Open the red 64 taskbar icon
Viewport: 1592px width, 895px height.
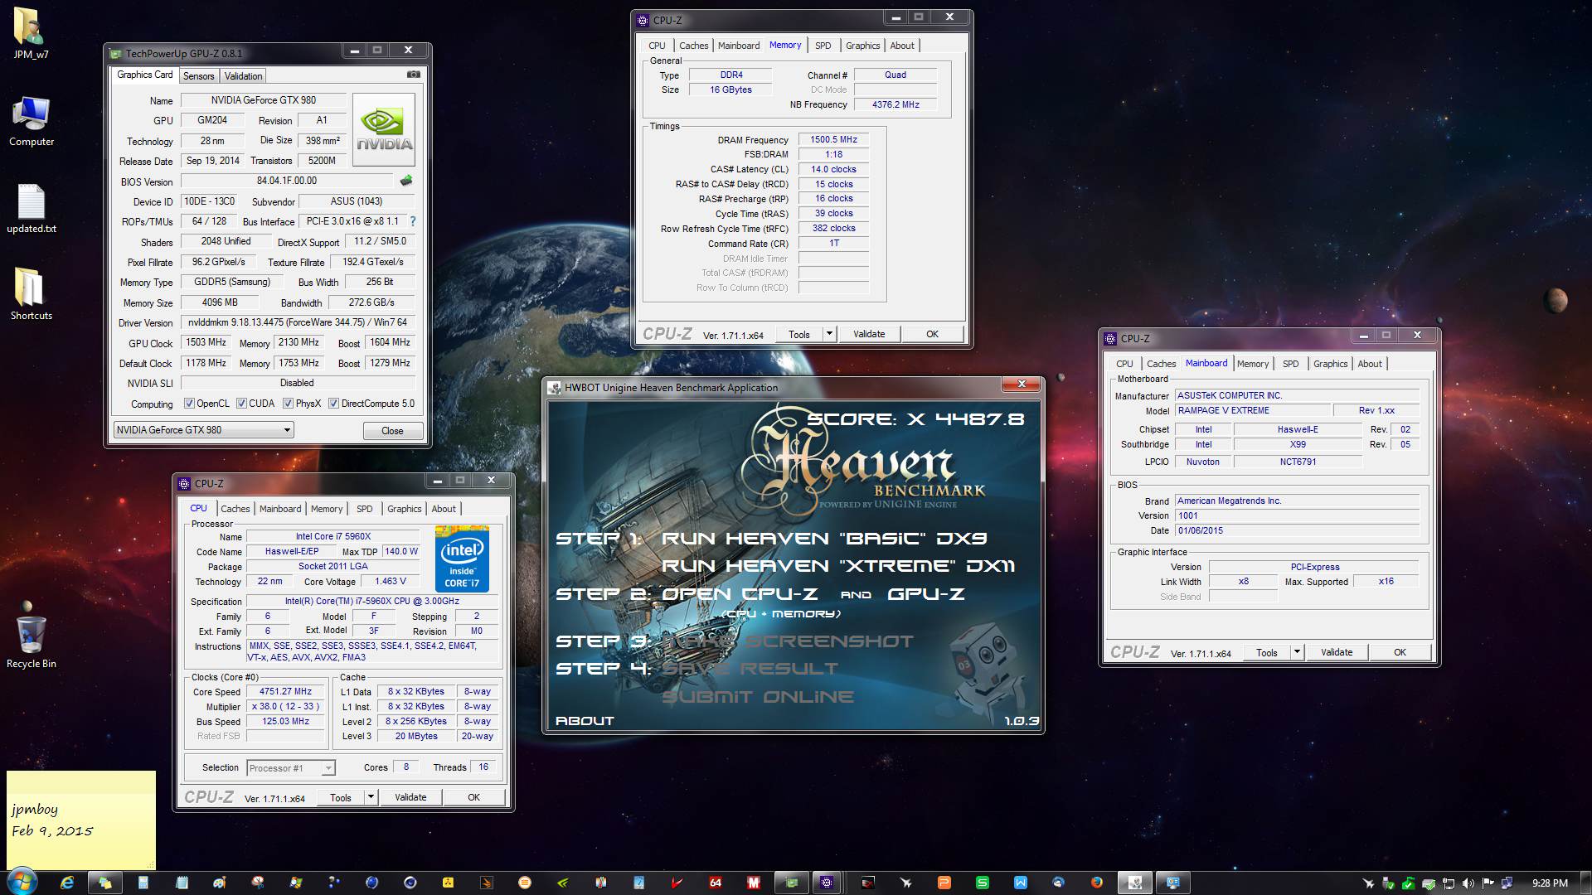click(x=716, y=883)
